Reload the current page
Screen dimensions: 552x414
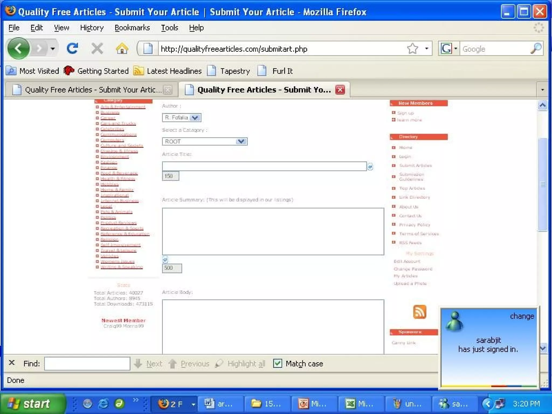[72, 49]
